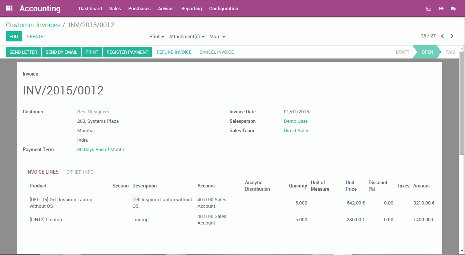465x255 pixels.
Task: Open the apps menu grid icon
Action: [x=9, y=8]
